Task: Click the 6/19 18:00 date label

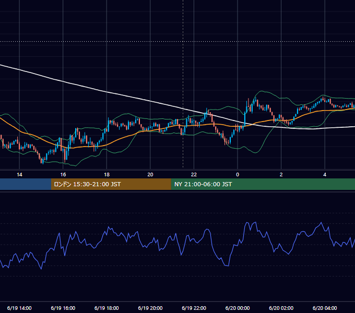Action: (106, 308)
